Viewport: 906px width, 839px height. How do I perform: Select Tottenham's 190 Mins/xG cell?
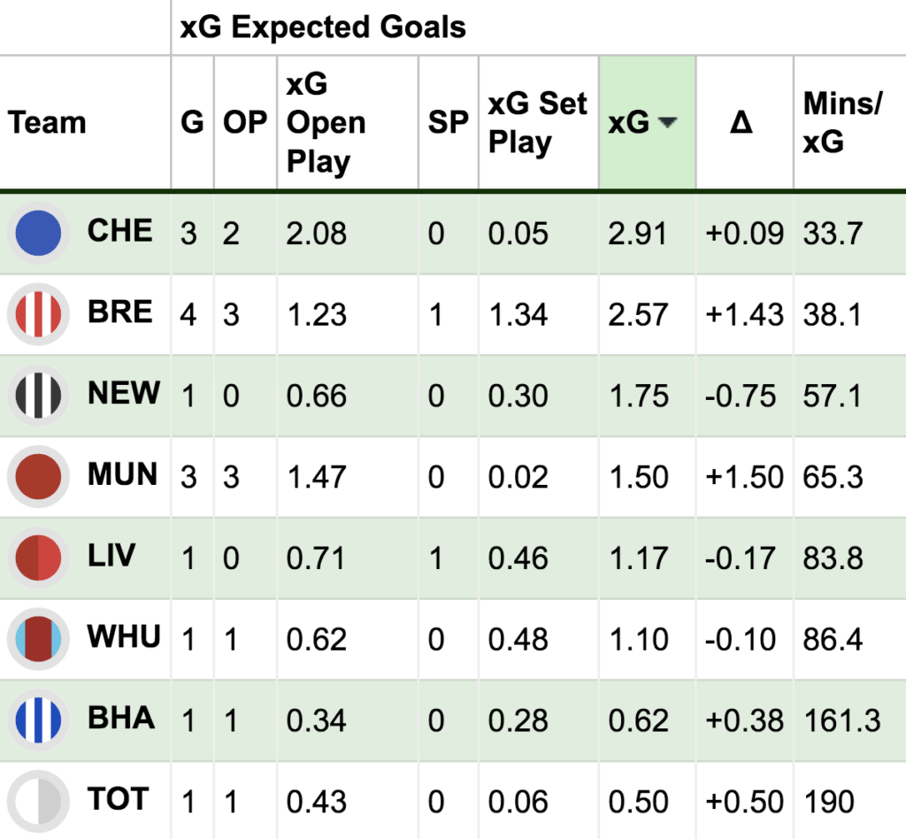tap(829, 803)
